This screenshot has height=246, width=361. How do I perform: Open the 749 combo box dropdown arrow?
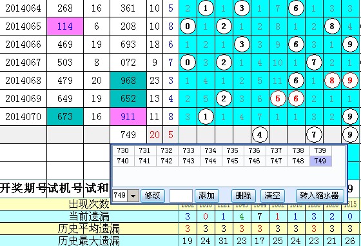(x=133, y=196)
